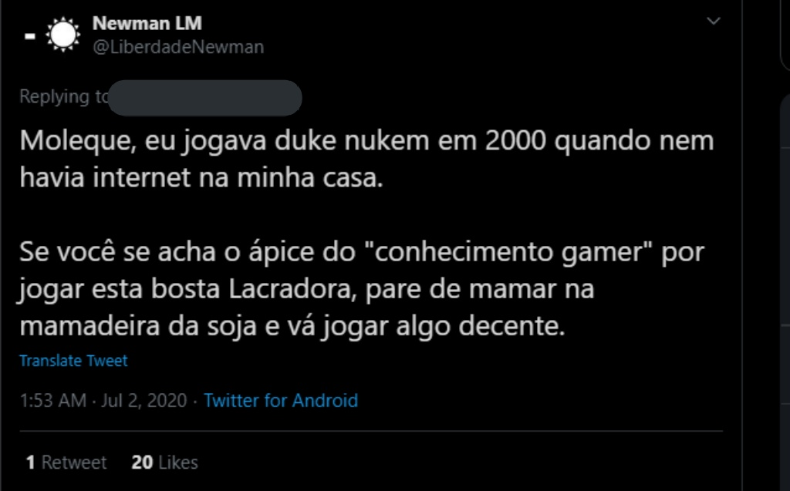The image size is (790, 491).
Task: Click the redacted replied-to username
Action: point(204,97)
